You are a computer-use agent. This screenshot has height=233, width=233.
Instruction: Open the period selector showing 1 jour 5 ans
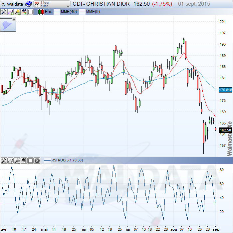point(52,4)
